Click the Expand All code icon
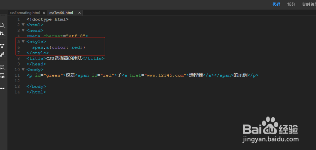Screen dimensions: 316x150 (x=2, y=46)
